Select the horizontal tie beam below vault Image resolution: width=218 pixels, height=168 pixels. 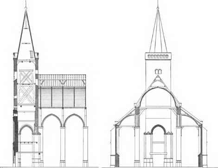(x=158, y=108)
